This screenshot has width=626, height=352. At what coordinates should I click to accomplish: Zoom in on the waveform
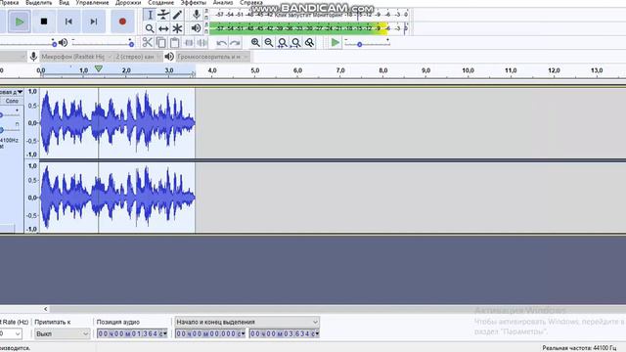pos(255,42)
